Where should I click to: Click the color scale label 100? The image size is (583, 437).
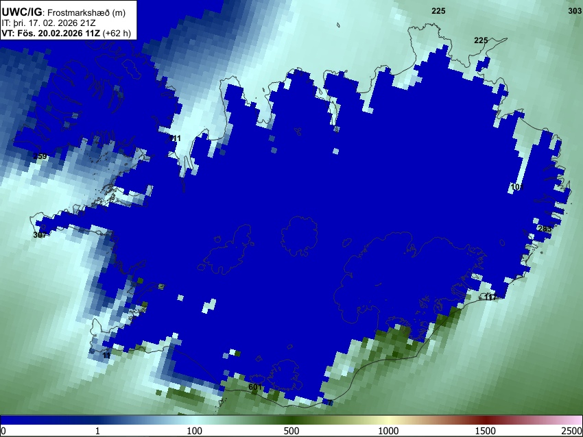(195, 431)
